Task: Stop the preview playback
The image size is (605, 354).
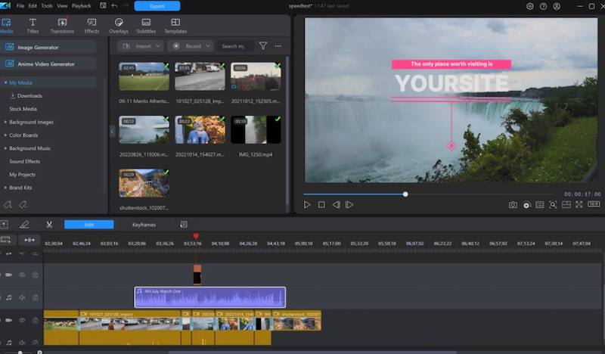Action: point(321,204)
